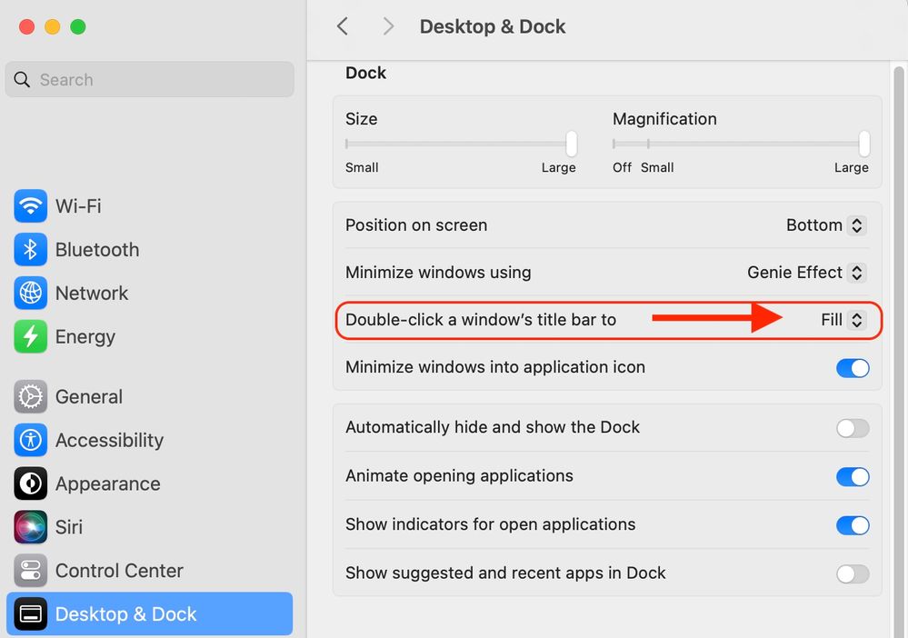This screenshot has width=908, height=638.
Task: Open Siri settings icon
Action: point(31,527)
